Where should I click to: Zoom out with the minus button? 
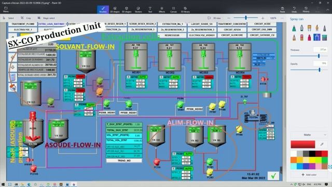point(229,18)
